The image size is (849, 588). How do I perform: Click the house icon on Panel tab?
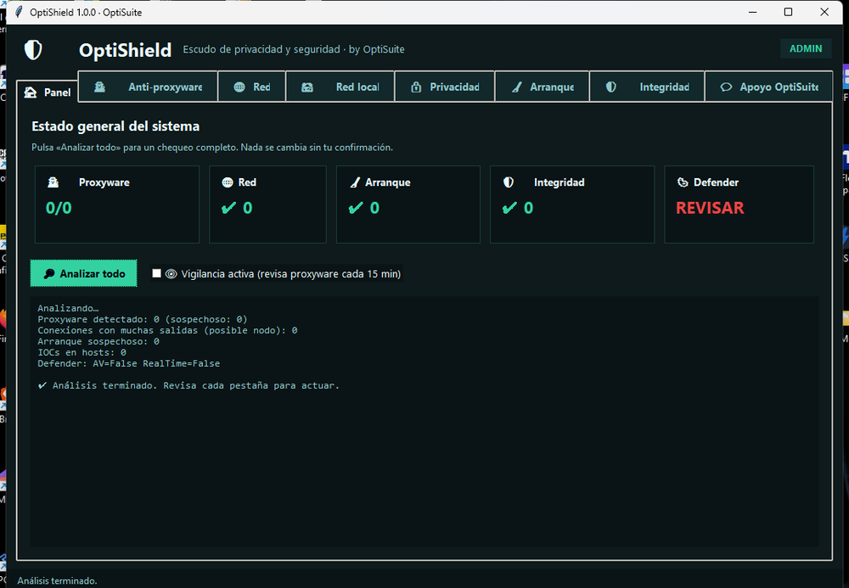31,92
